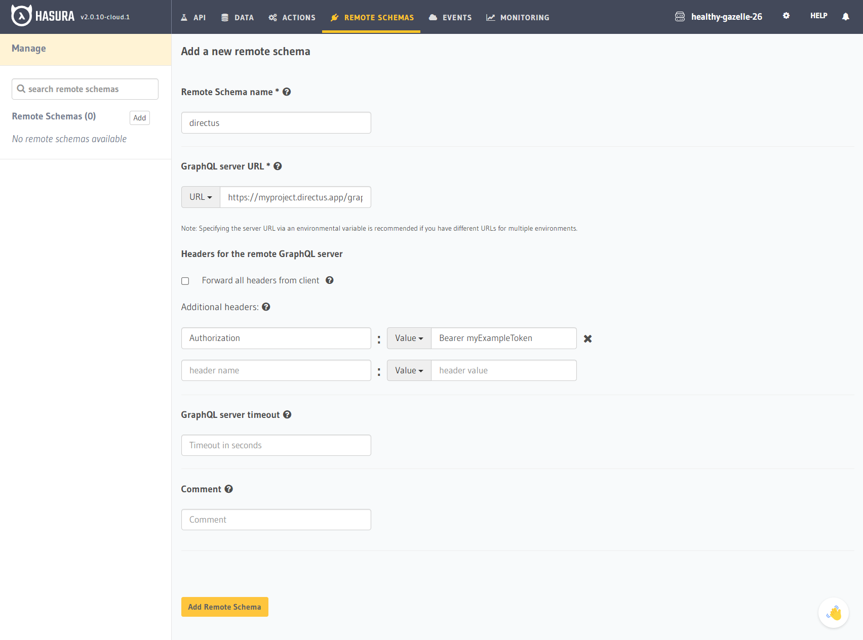
Task: Open the API tab
Action: pyautogui.click(x=193, y=17)
